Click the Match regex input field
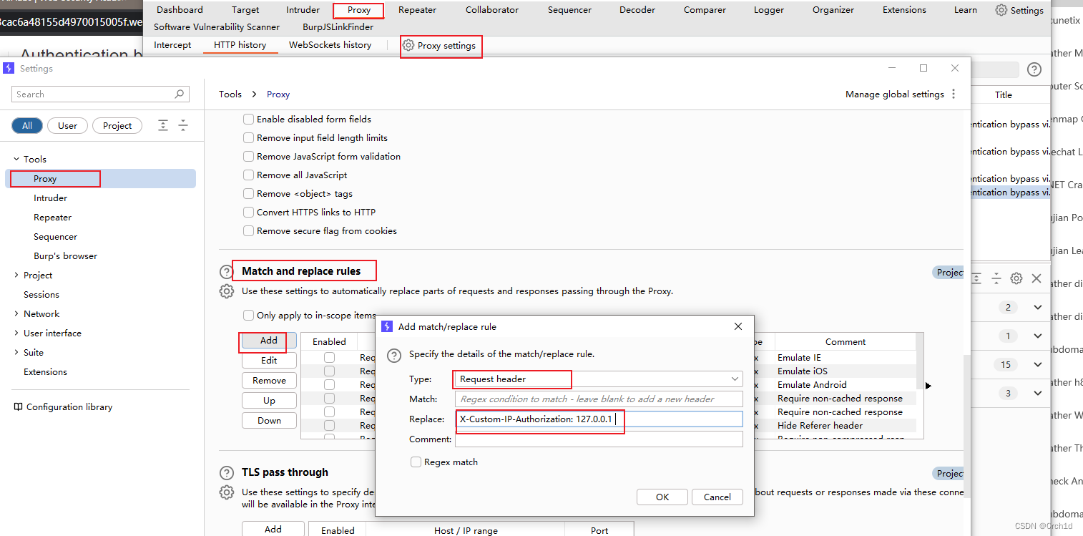Viewport: 1083px width, 536px height. tap(599, 399)
